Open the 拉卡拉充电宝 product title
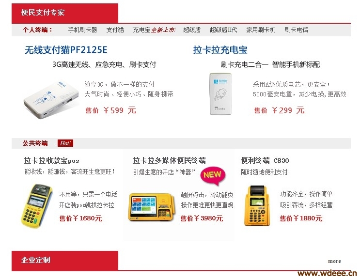This screenshot has height=278, width=360. (220, 50)
